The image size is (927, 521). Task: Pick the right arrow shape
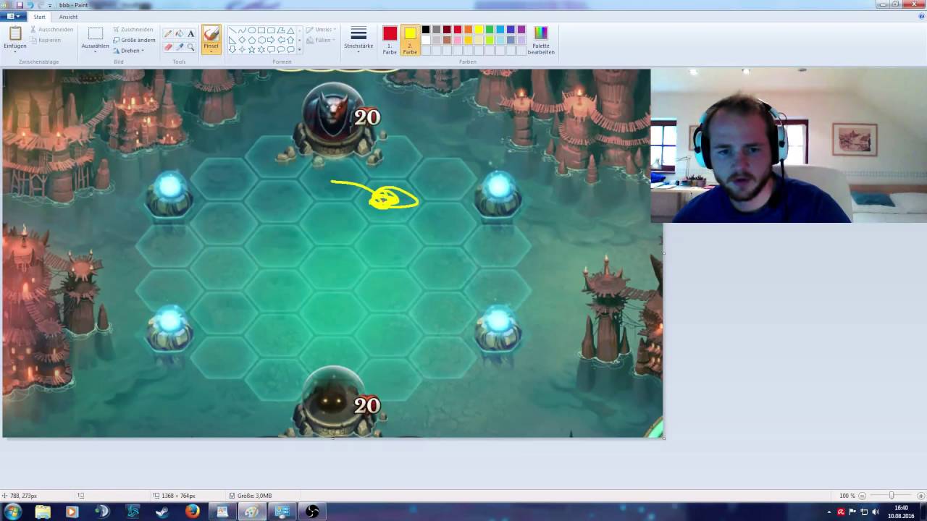coord(271,40)
